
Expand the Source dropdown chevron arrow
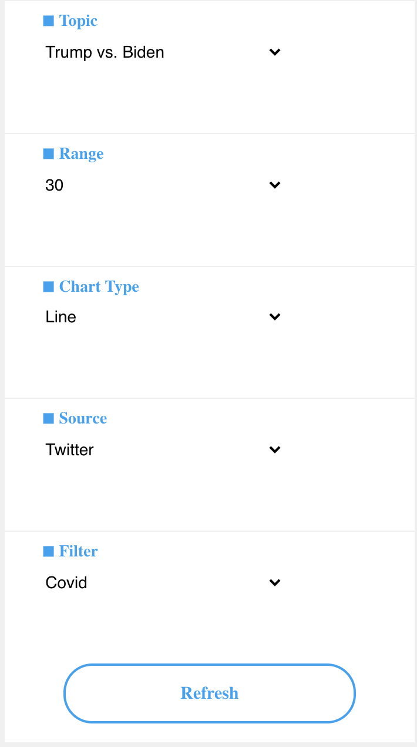pos(274,450)
